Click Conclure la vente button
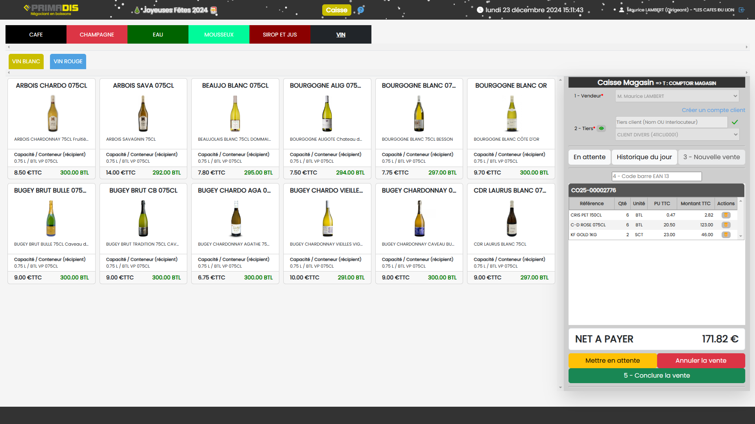Viewport: 755px width, 424px height. [x=657, y=376]
